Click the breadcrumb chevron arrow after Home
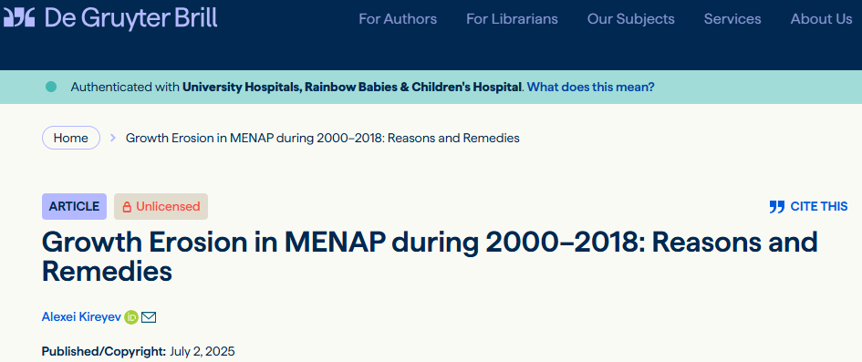Image resolution: width=862 pixels, height=362 pixels. coord(113,138)
